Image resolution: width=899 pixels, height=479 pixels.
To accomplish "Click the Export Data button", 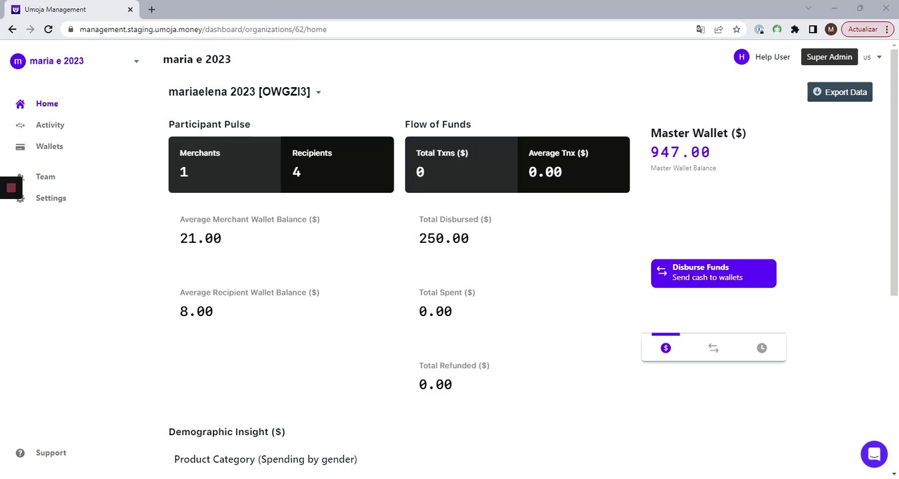I will click(x=840, y=92).
